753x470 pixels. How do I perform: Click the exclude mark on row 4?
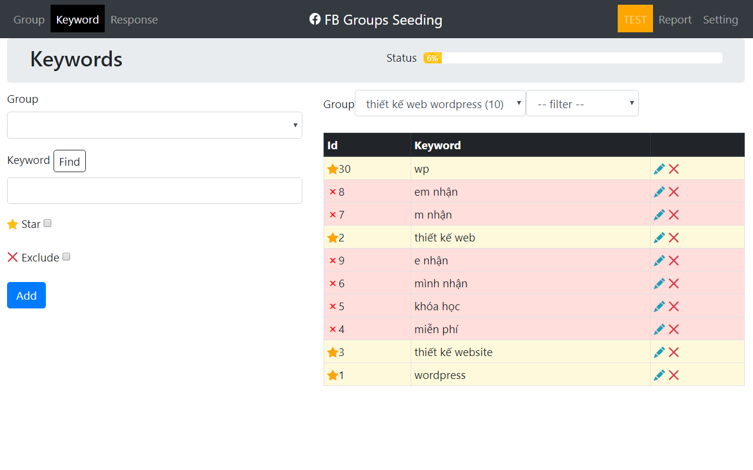[x=332, y=329]
